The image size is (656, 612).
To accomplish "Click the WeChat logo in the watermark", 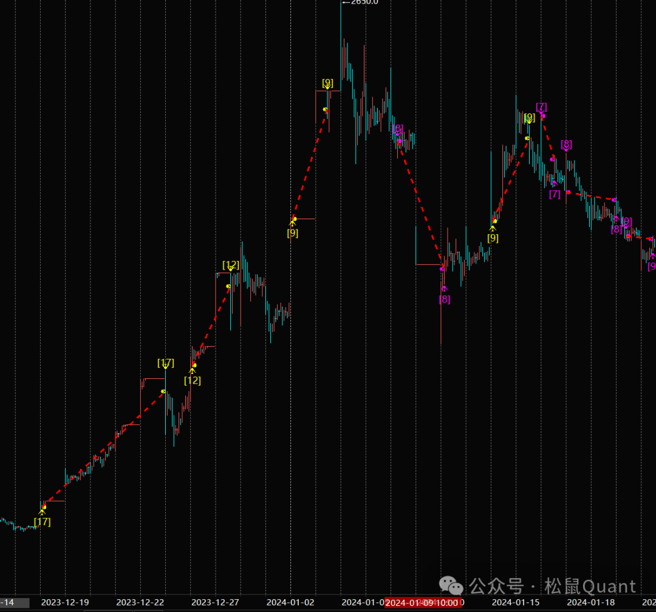I will coord(451,586).
